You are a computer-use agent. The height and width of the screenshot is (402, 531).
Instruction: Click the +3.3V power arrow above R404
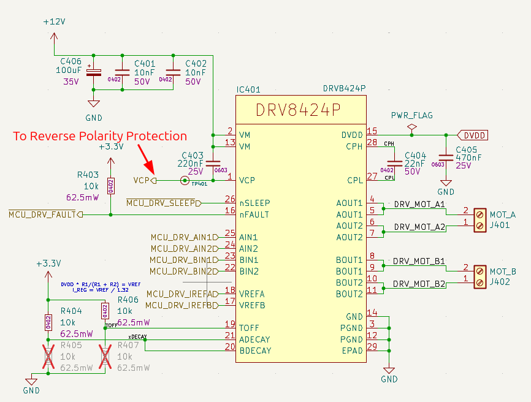click(x=48, y=275)
